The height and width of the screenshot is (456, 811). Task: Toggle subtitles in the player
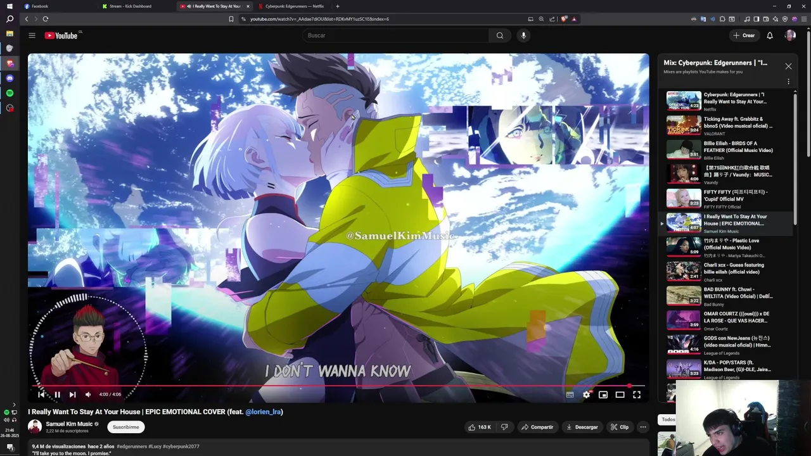(570, 395)
